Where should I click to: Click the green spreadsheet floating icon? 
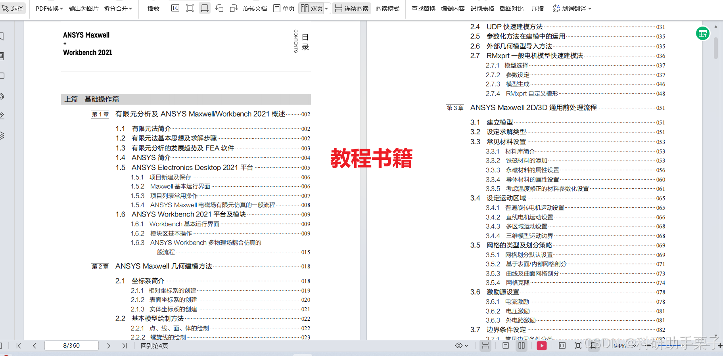pos(703,33)
